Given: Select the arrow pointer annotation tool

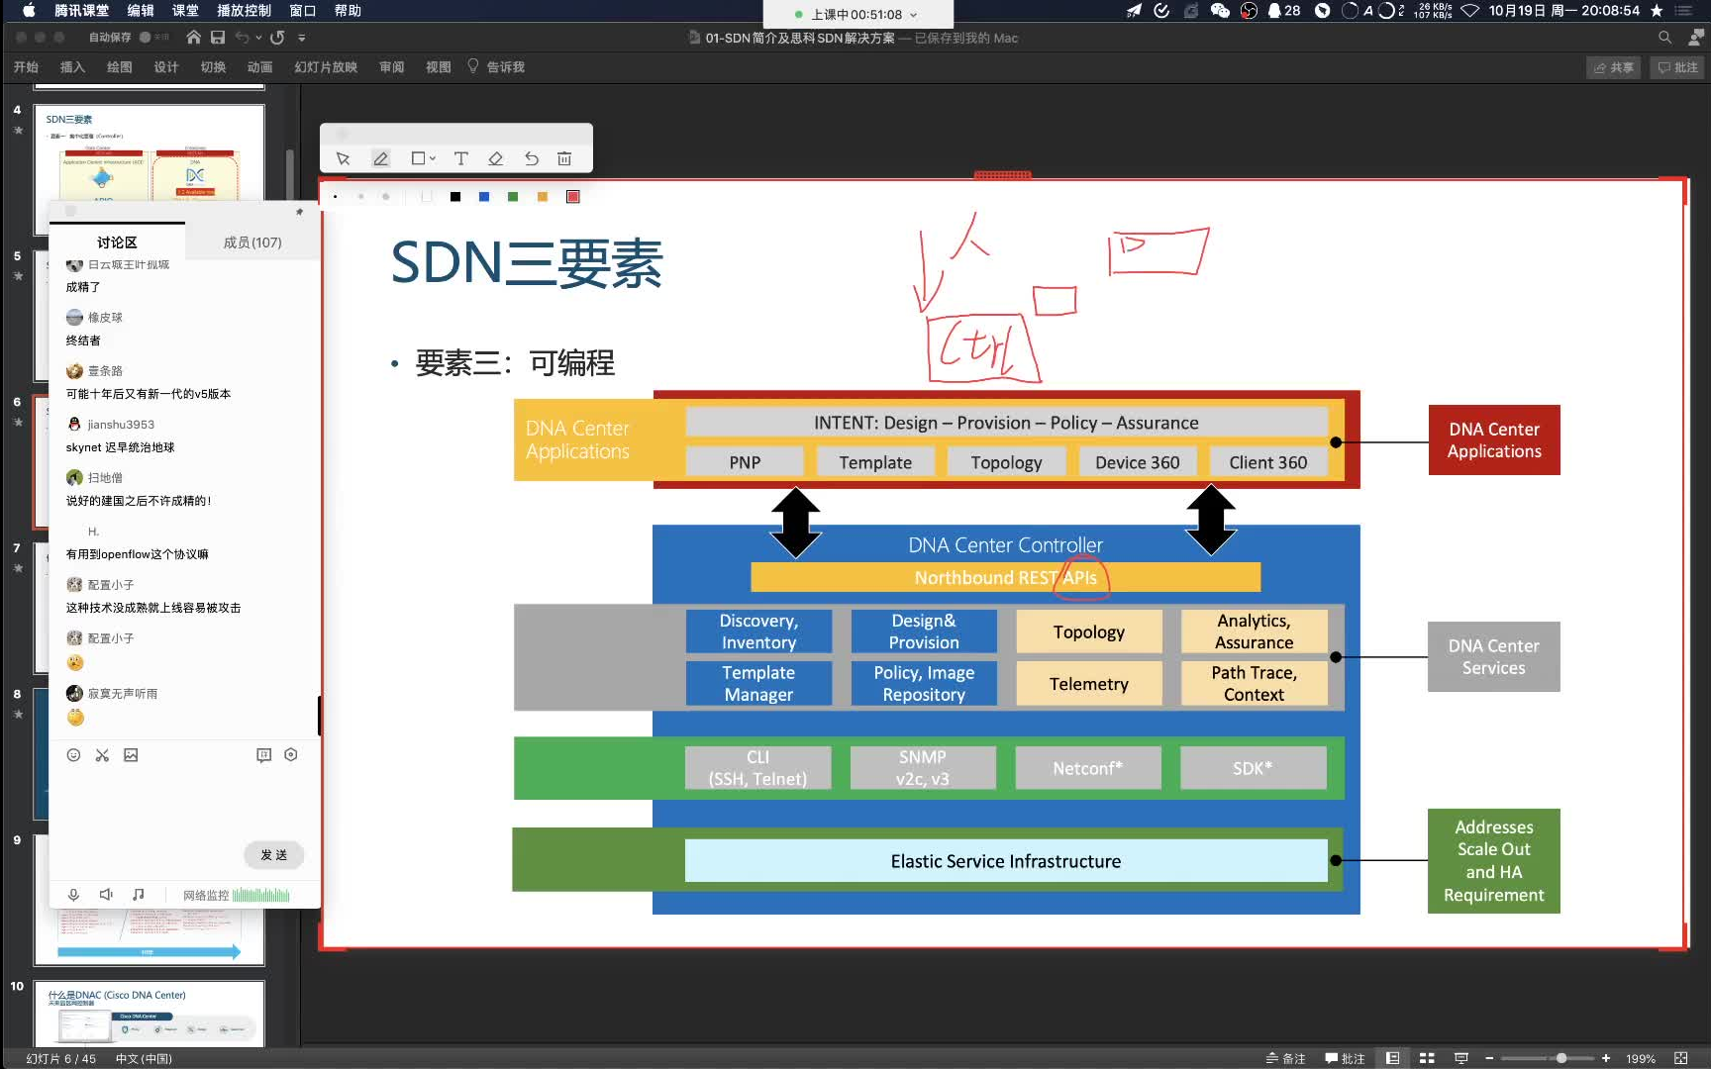Looking at the screenshot, I should coord(344,158).
